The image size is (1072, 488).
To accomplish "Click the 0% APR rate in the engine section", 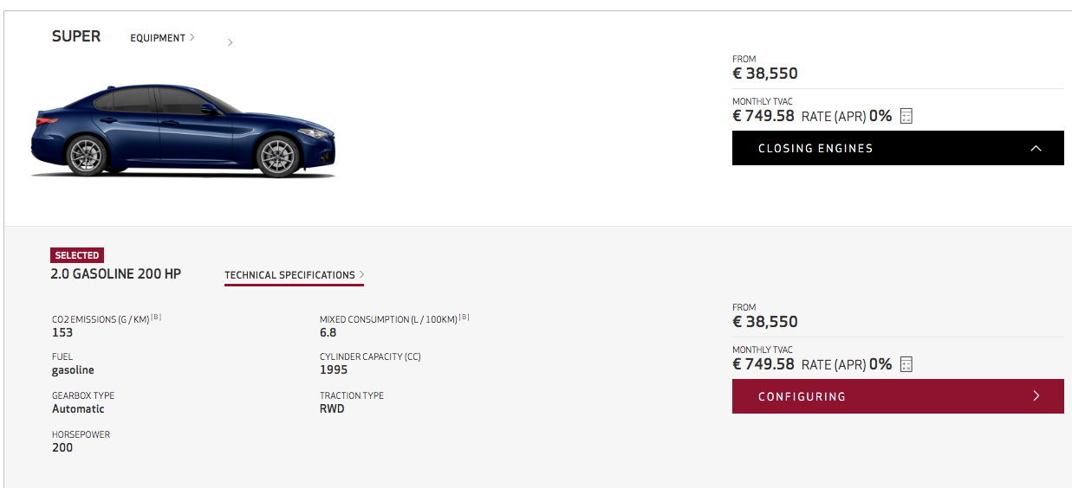I will coord(880,364).
